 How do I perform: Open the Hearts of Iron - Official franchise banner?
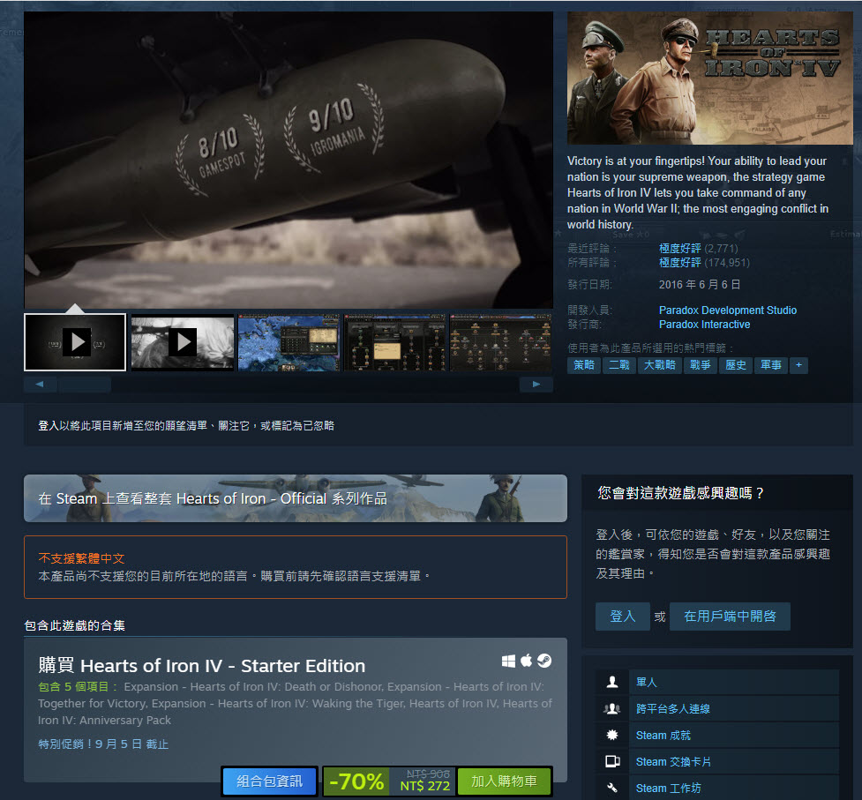[296, 498]
